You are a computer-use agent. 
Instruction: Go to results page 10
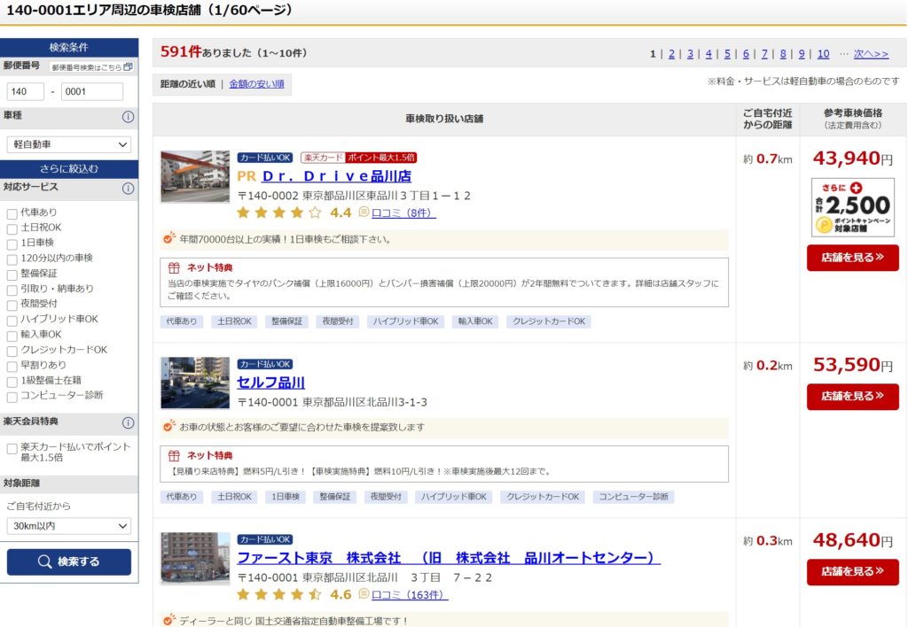tap(823, 54)
